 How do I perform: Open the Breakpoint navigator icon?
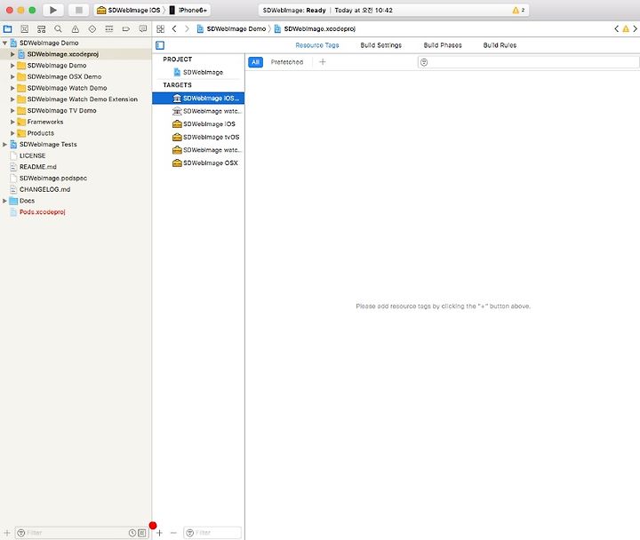pos(125,29)
